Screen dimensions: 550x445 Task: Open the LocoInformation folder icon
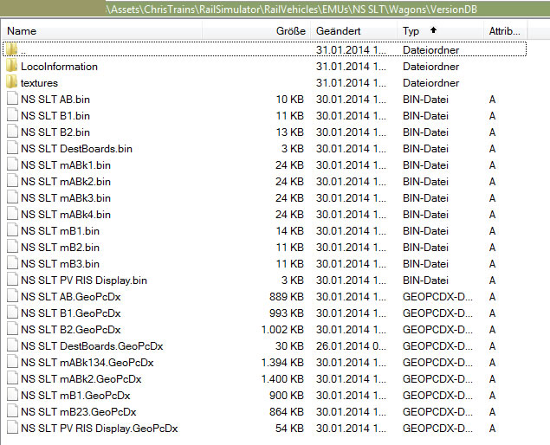click(11, 66)
